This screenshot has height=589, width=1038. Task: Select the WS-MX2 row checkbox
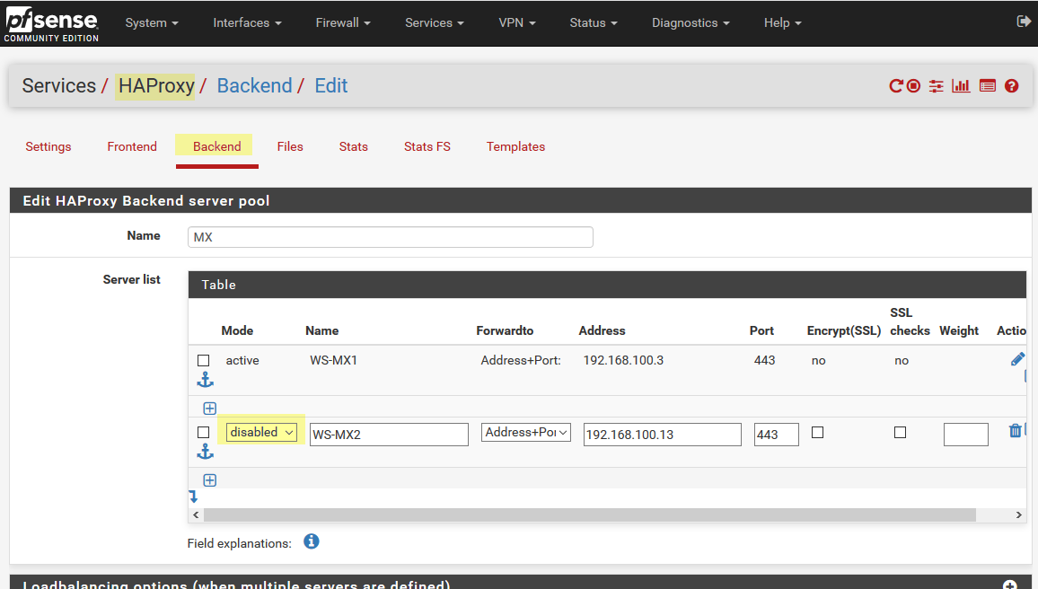203,432
